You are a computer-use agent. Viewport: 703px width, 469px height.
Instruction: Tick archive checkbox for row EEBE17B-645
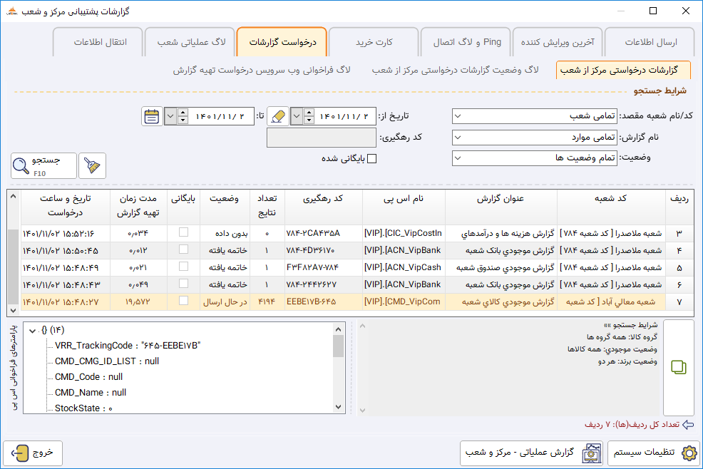[183, 300]
